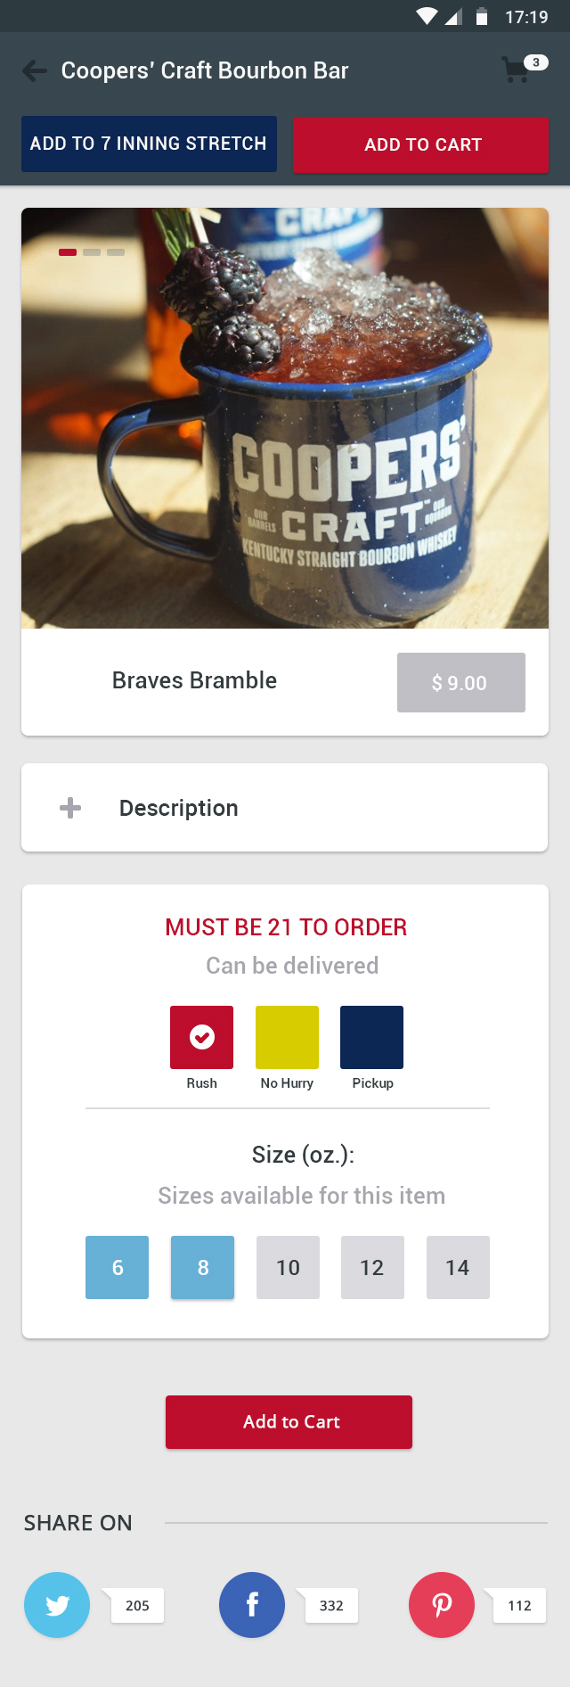The width and height of the screenshot is (570, 1687).
Task: Click the Rush delivery checkmark icon
Action: [x=201, y=1037]
